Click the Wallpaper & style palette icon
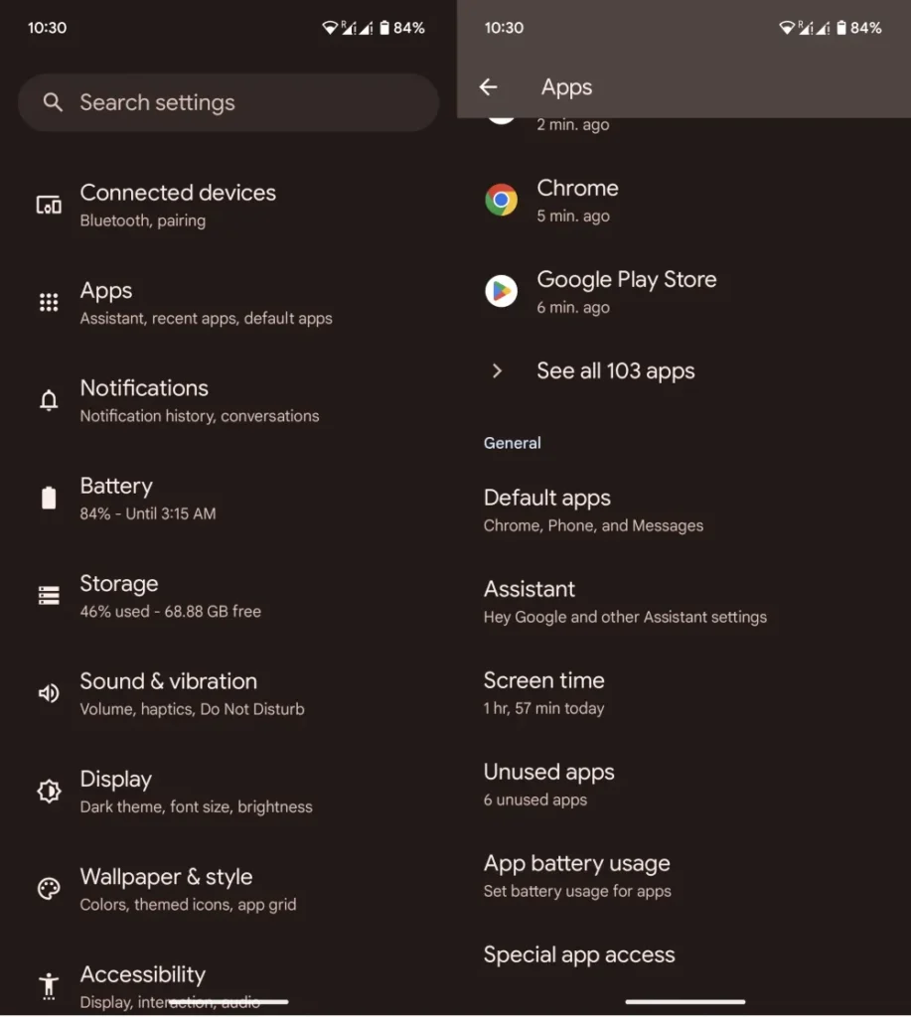Viewport: 911px width, 1017px height. click(49, 889)
